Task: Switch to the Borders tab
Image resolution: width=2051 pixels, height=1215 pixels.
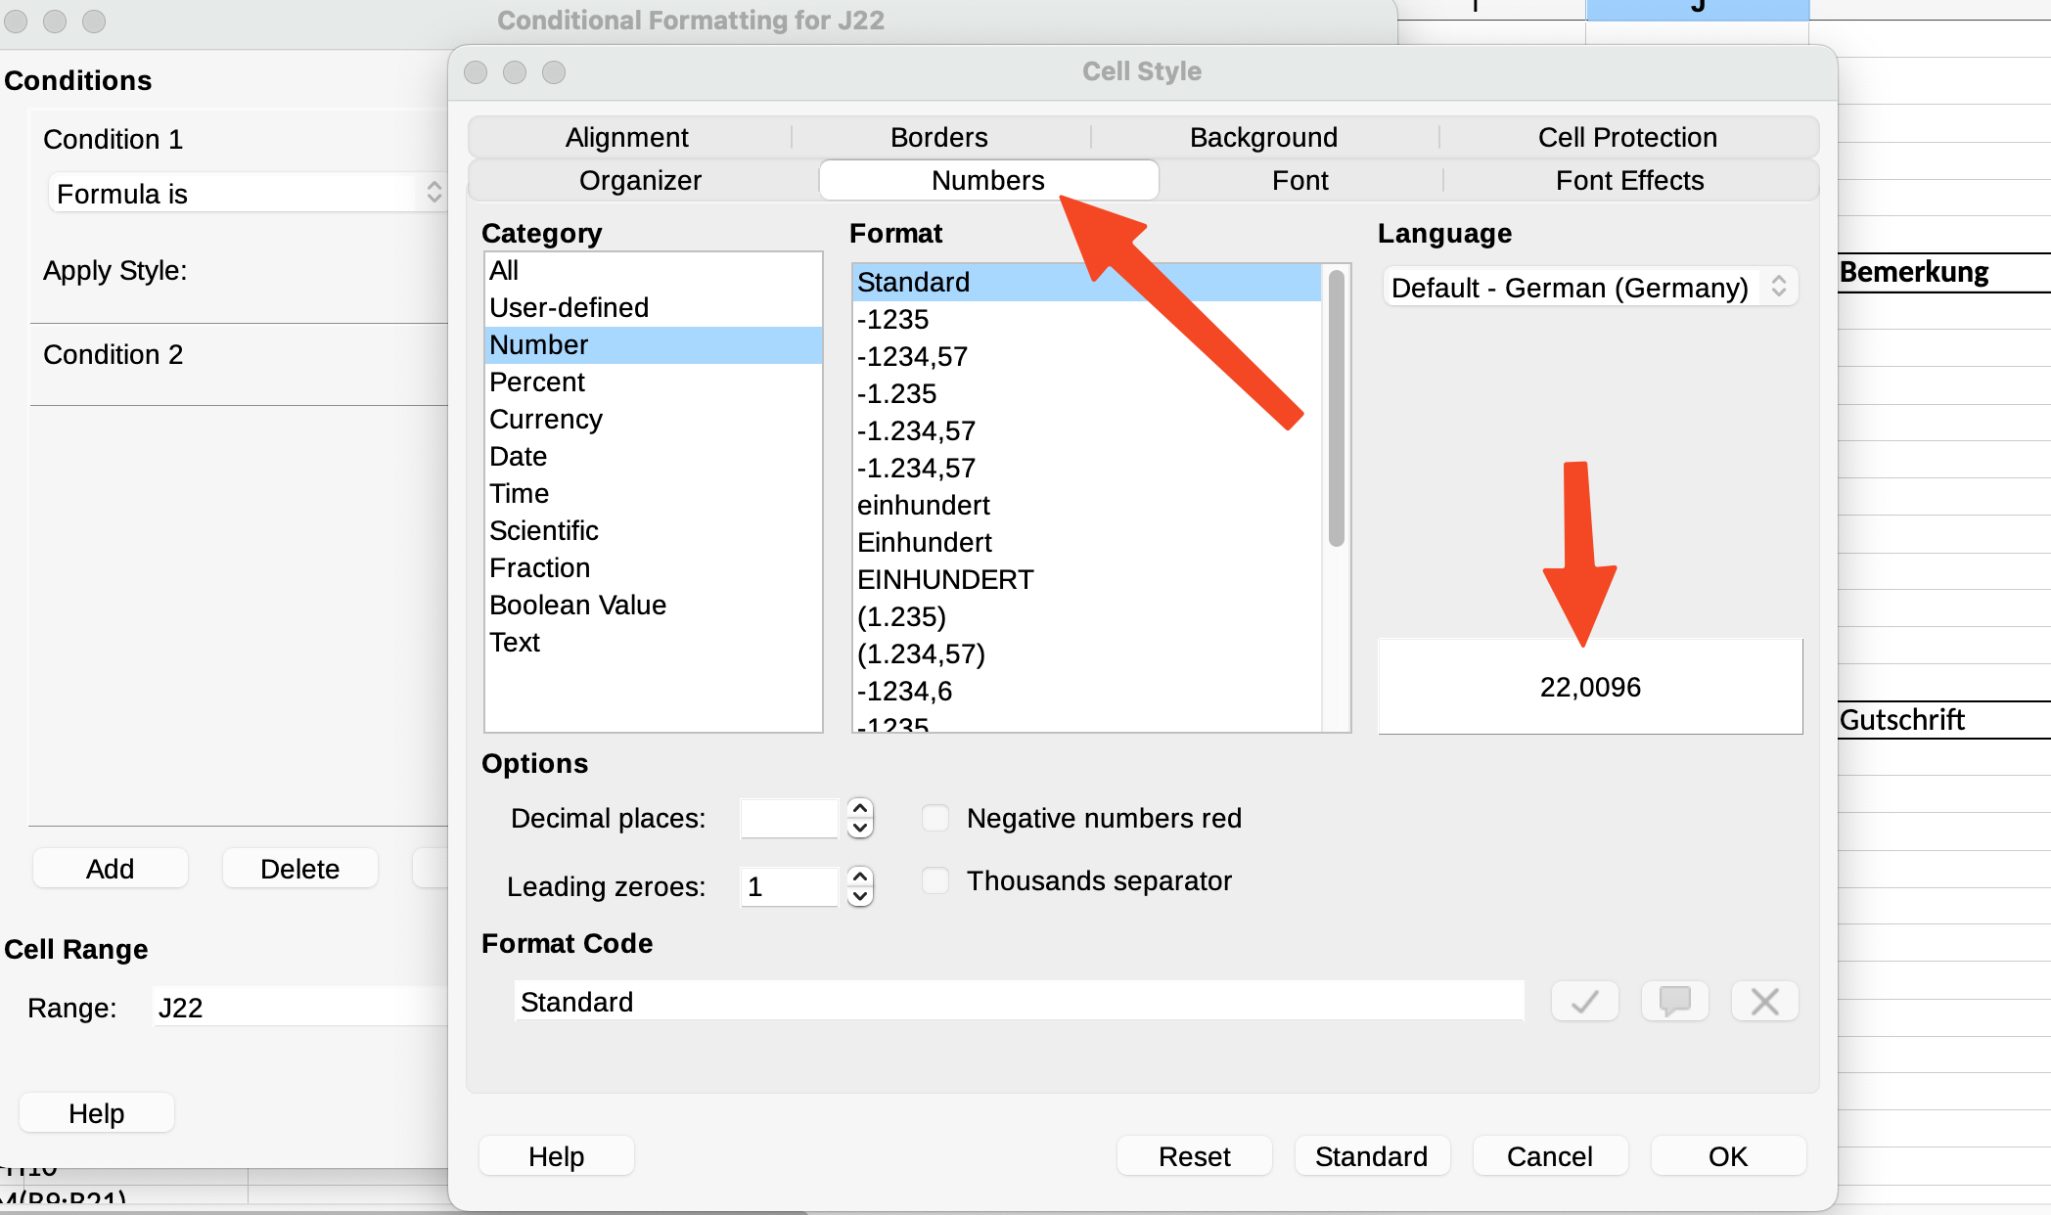Action: [x=938, y=137]
